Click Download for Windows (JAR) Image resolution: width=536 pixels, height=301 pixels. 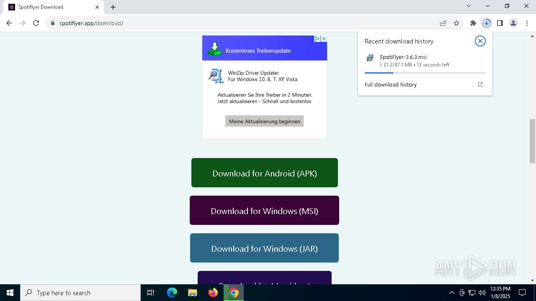[265, 248]
